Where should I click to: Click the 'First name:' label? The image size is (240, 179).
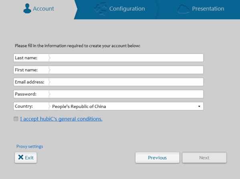tap(26, 70)
